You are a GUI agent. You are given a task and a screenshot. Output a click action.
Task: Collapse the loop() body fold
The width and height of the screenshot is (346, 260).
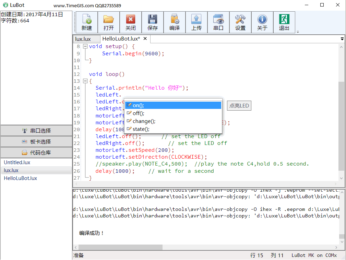coord(85,81)
